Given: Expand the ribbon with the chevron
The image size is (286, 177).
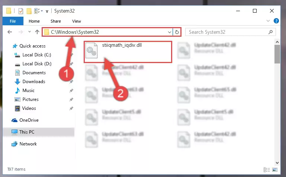Looking at the screenshot, I should pyautogui.click(x=268, y=21).
